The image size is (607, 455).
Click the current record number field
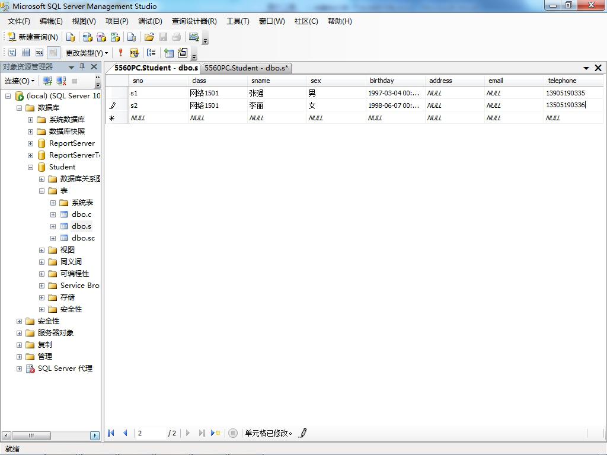point(150,433)
